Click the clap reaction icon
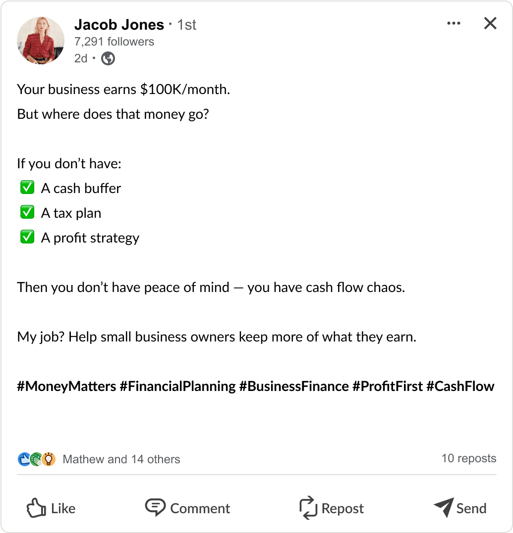The height and width of the screenshot is (533, 513). pyautogui.click(x=34, y=459)
